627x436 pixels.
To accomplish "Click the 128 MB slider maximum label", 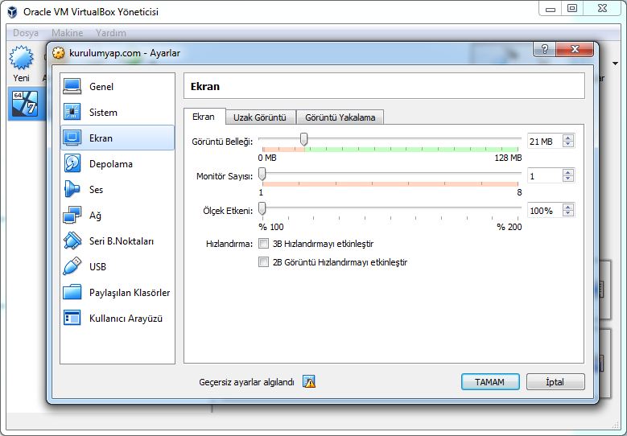I will click(x=508, y=158).
